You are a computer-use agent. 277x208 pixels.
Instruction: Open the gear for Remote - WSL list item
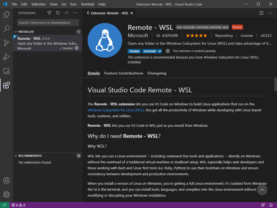pyautogui.click(x=77, y=48)
